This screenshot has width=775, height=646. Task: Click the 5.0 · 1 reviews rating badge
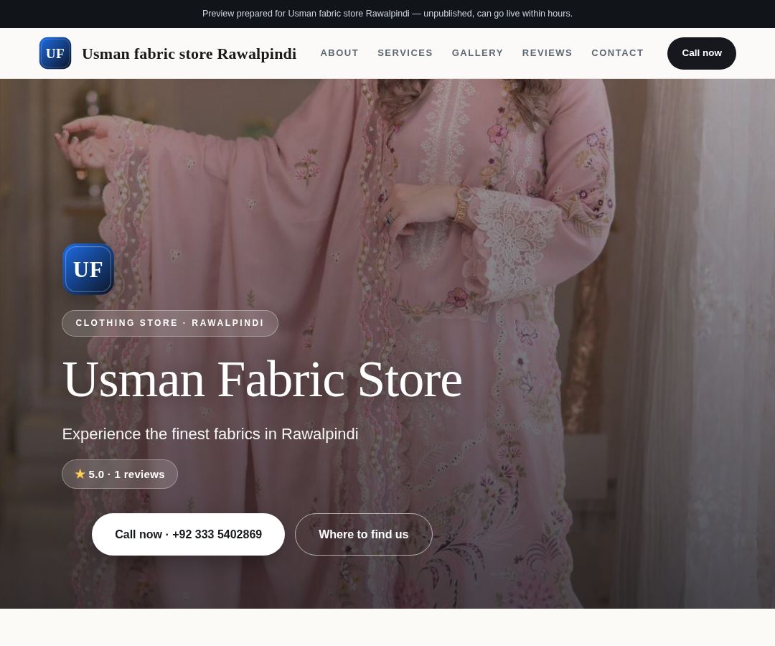pyautogui.click(x=120, y=474)
